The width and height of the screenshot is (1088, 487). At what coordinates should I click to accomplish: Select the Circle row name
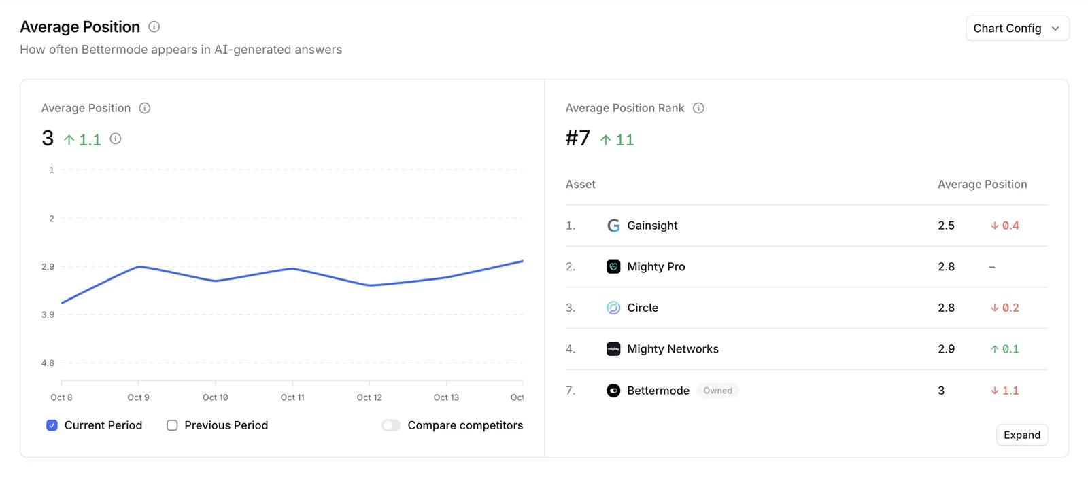[x=643, y=308]
